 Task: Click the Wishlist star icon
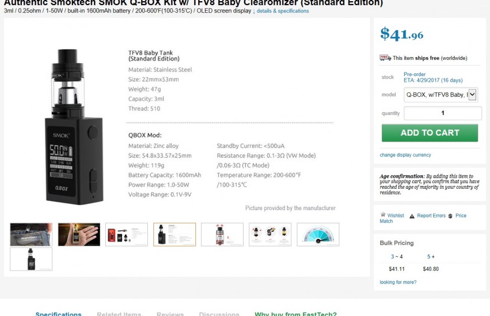point(383,215)
